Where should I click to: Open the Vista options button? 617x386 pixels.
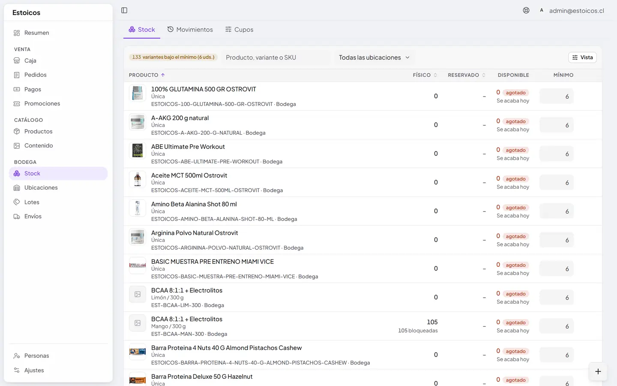click(582, 57)
